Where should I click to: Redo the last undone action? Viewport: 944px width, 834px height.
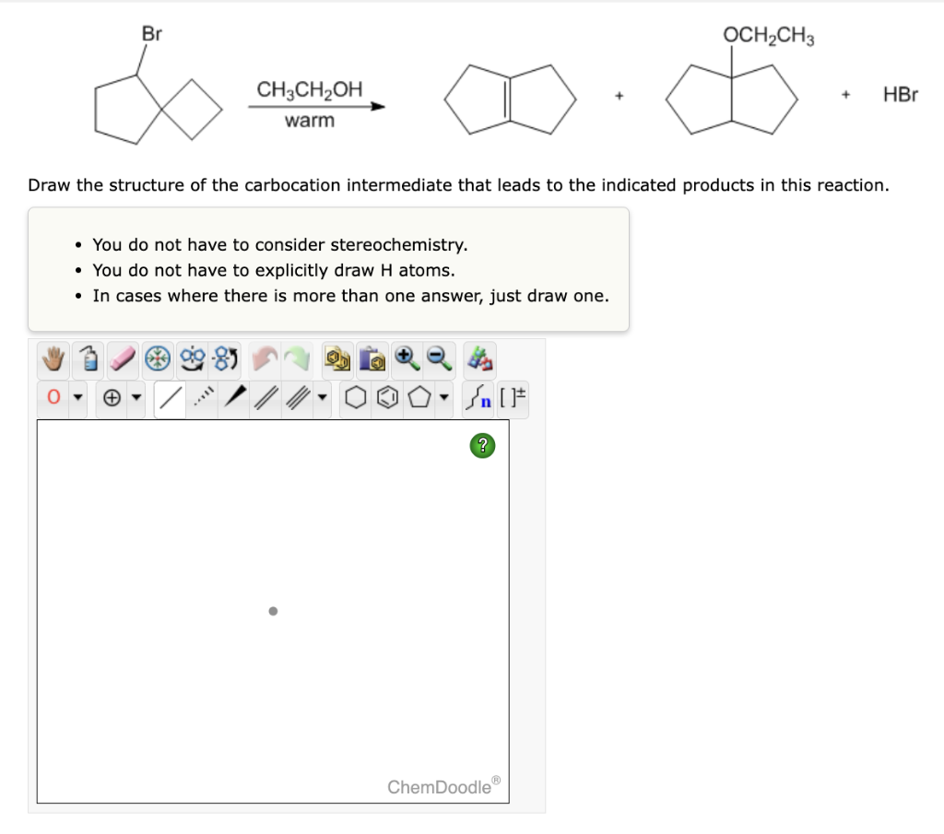pyautogui.click(x=298, y=359)
